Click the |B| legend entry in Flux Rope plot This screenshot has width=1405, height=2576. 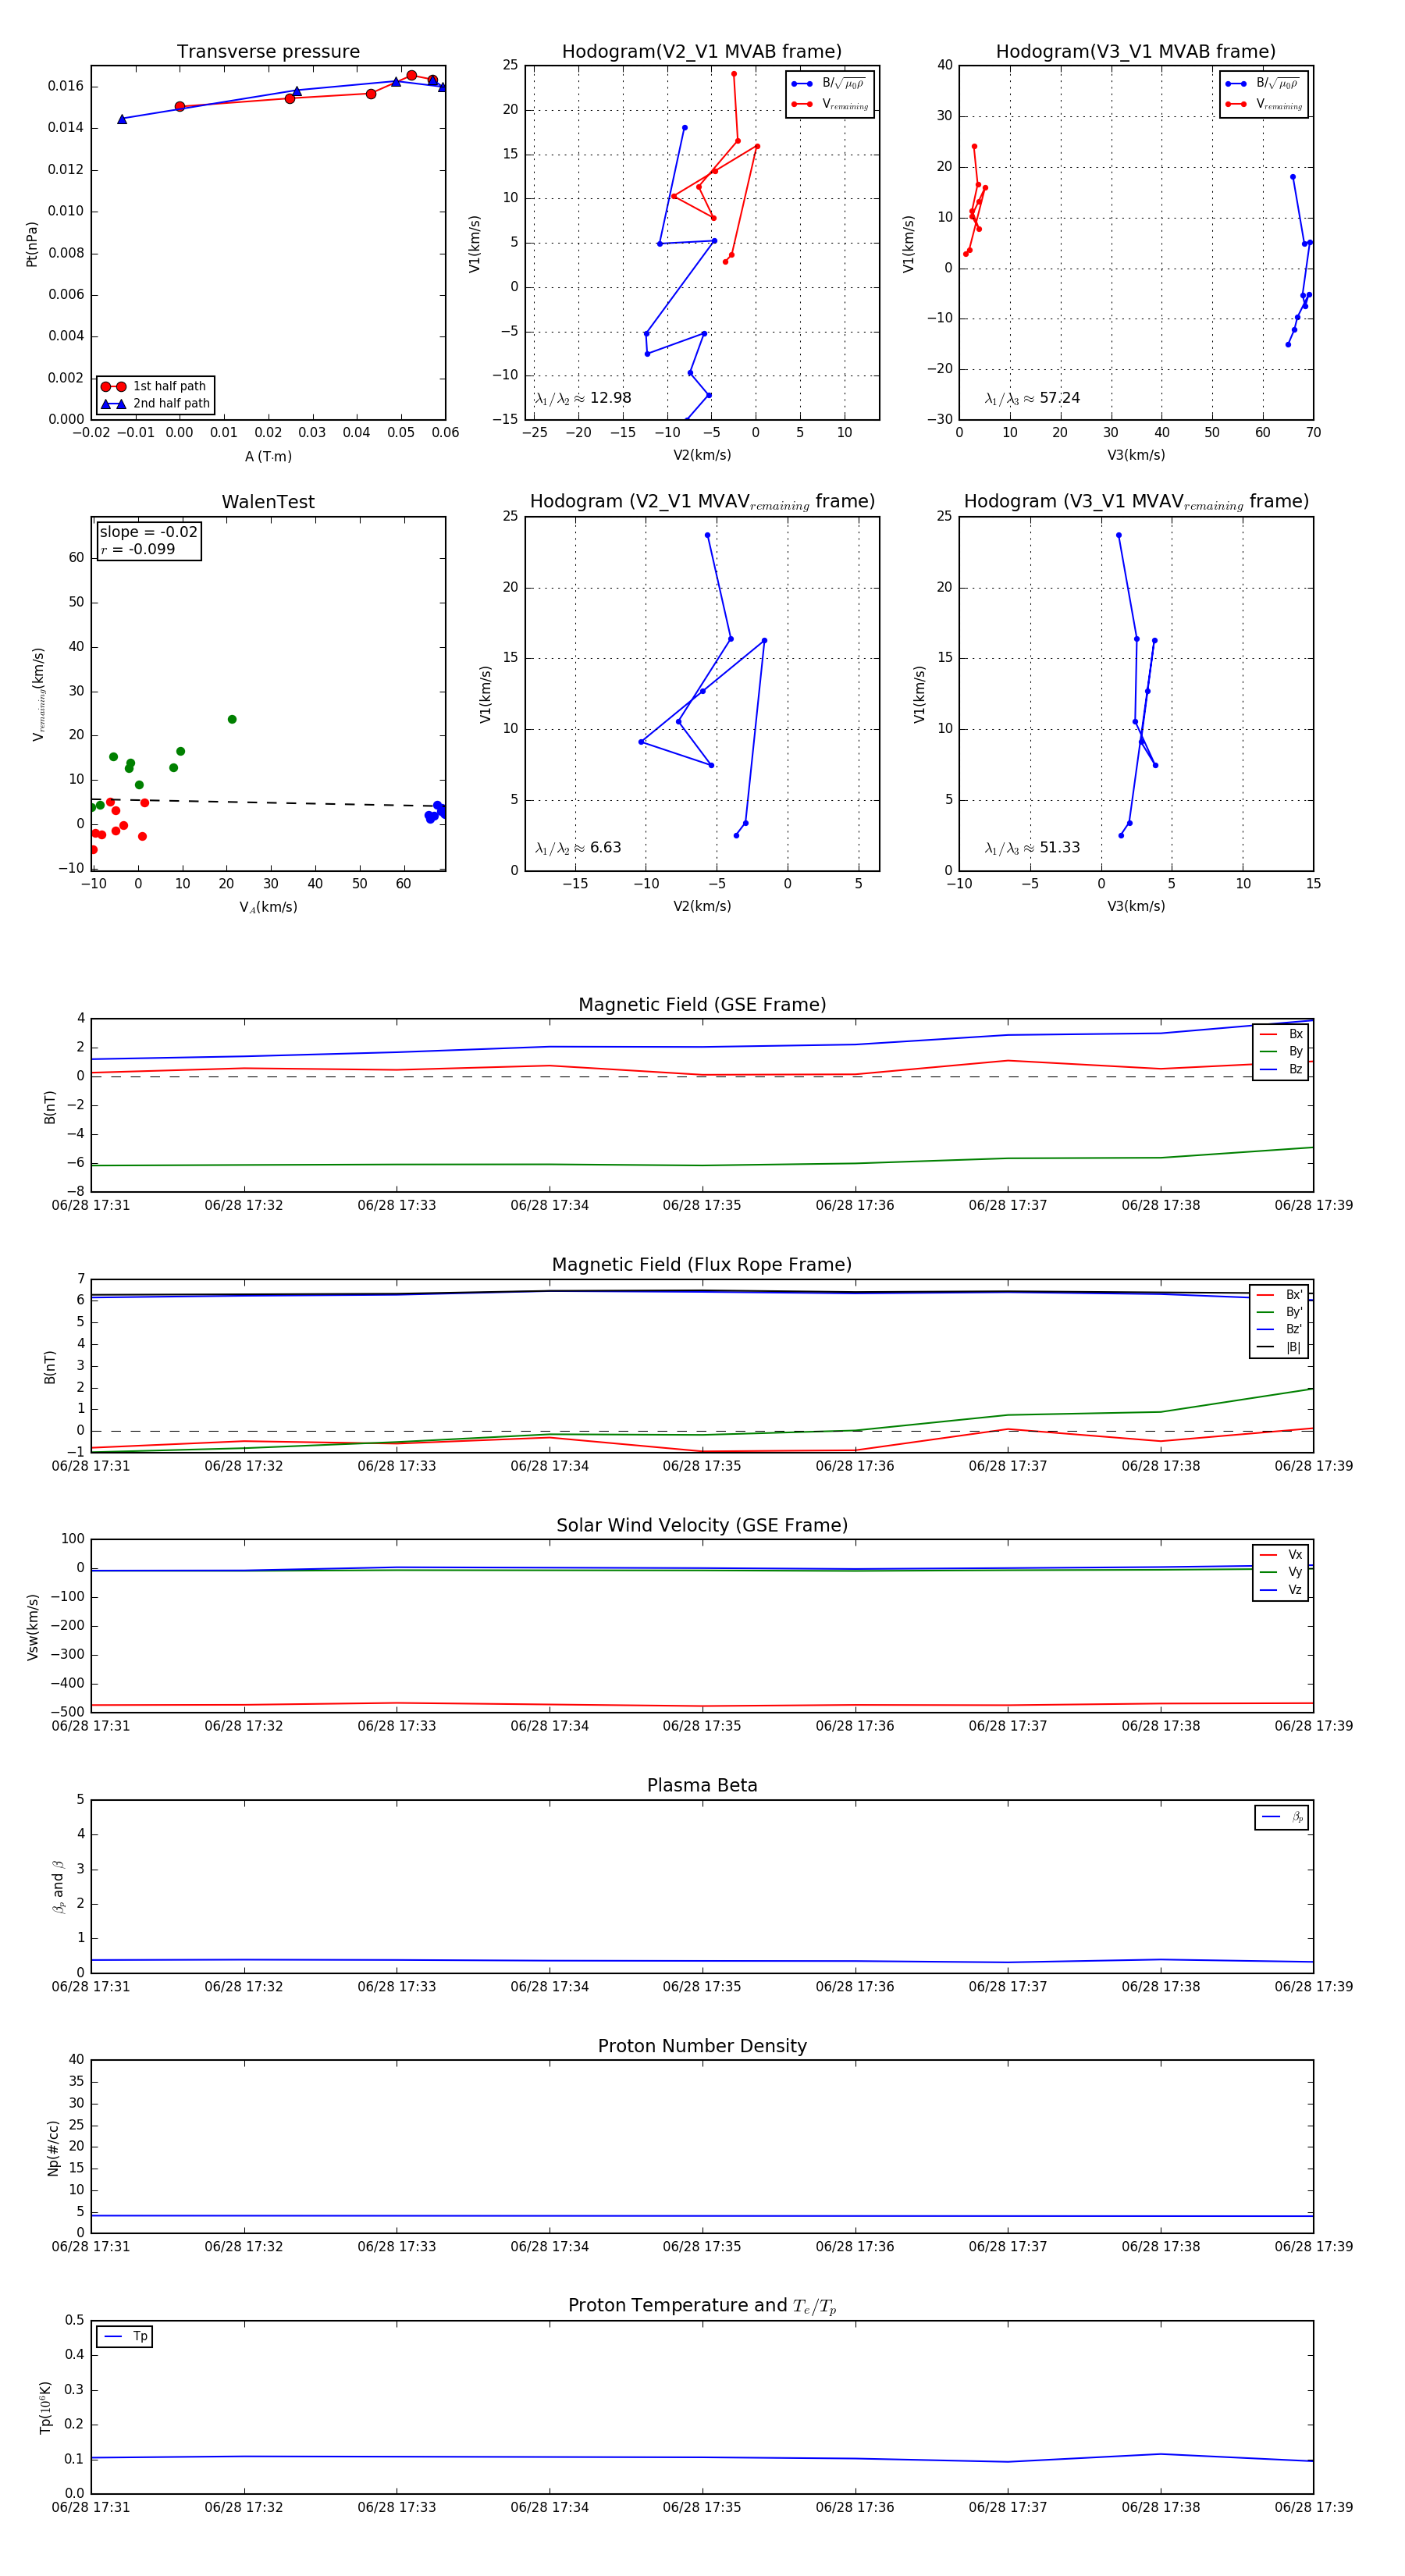[1280, 1348]
